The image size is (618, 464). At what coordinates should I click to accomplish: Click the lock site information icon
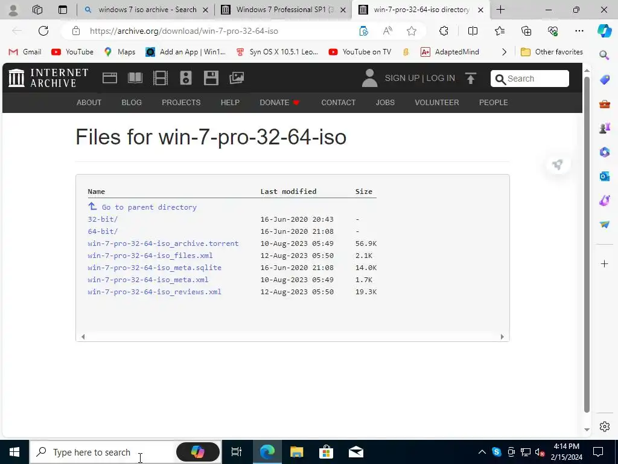[76, 31]
